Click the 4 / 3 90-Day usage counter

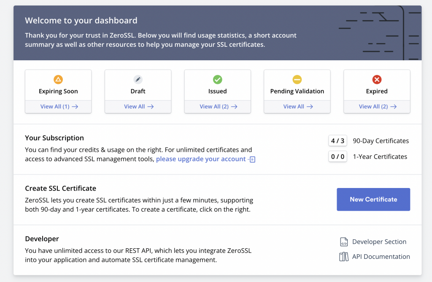pyautogui.click(x=337, y=141)
